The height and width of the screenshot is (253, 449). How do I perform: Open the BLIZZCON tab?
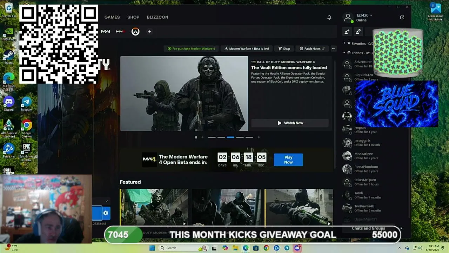pos(158,17)
